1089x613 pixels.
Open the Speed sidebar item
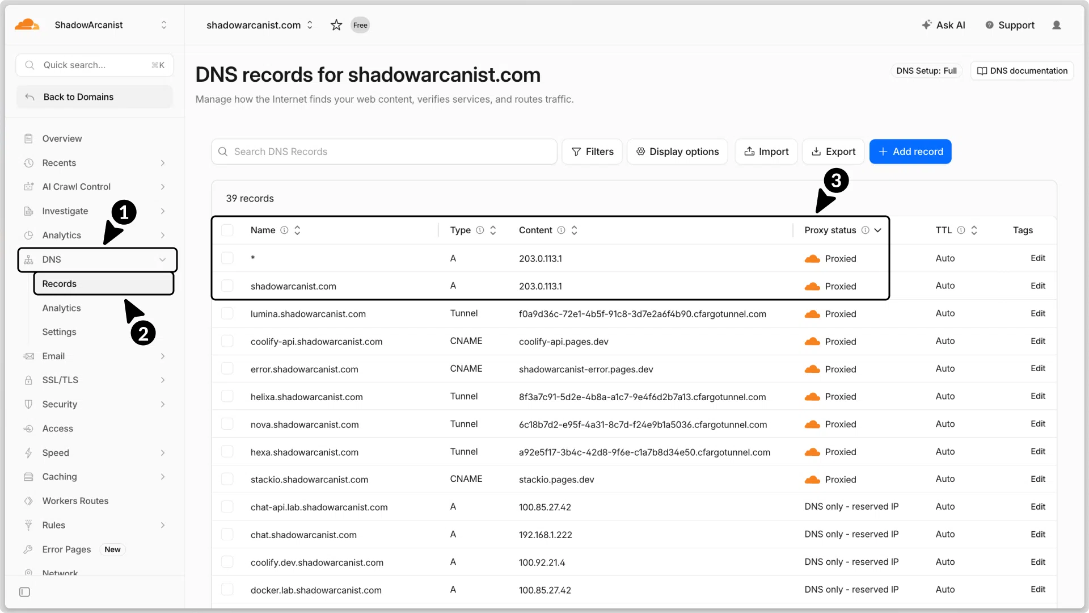95,453
